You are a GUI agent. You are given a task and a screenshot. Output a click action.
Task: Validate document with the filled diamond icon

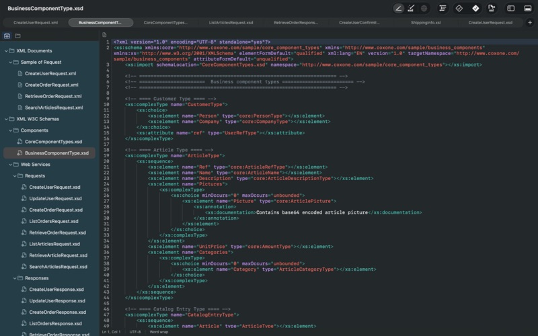tap(475, 8)
